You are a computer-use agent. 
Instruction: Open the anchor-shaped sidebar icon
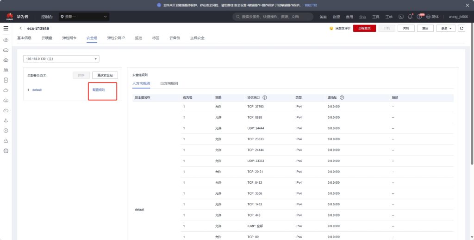(6, 120)
